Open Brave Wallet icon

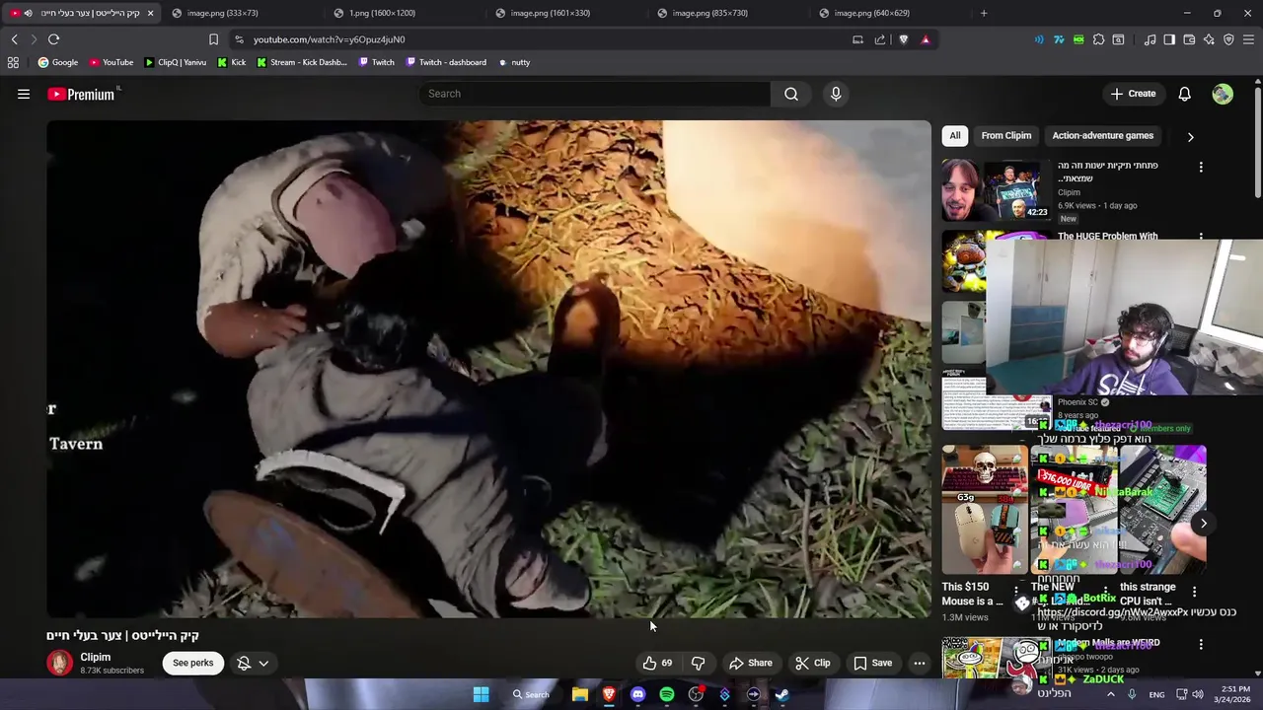(x=1189, y=39)
